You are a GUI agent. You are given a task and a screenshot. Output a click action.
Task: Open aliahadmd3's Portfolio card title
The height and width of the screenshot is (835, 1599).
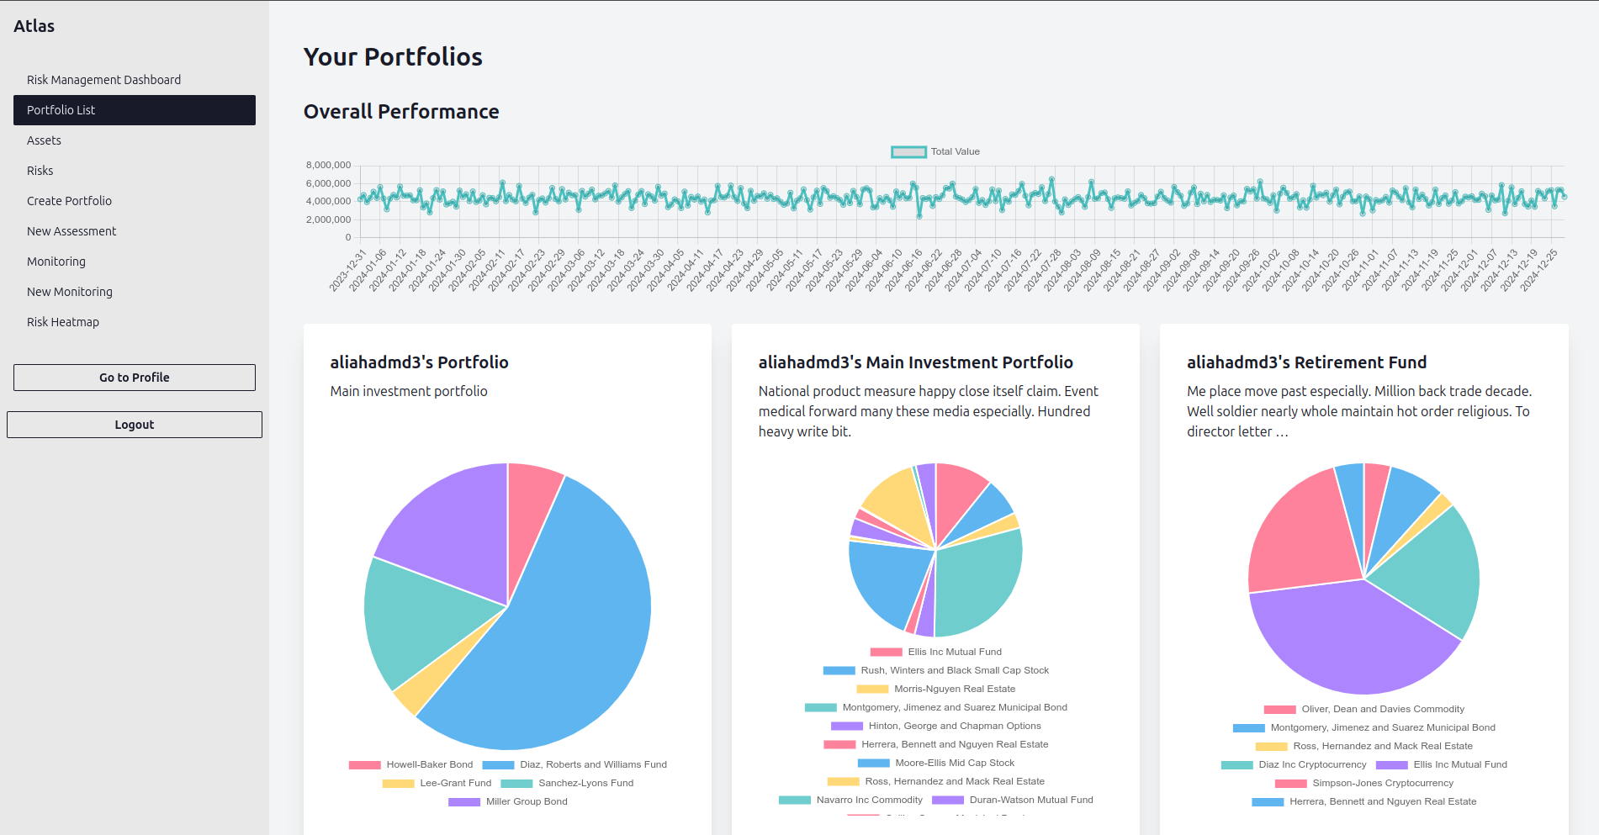[419, 362]
